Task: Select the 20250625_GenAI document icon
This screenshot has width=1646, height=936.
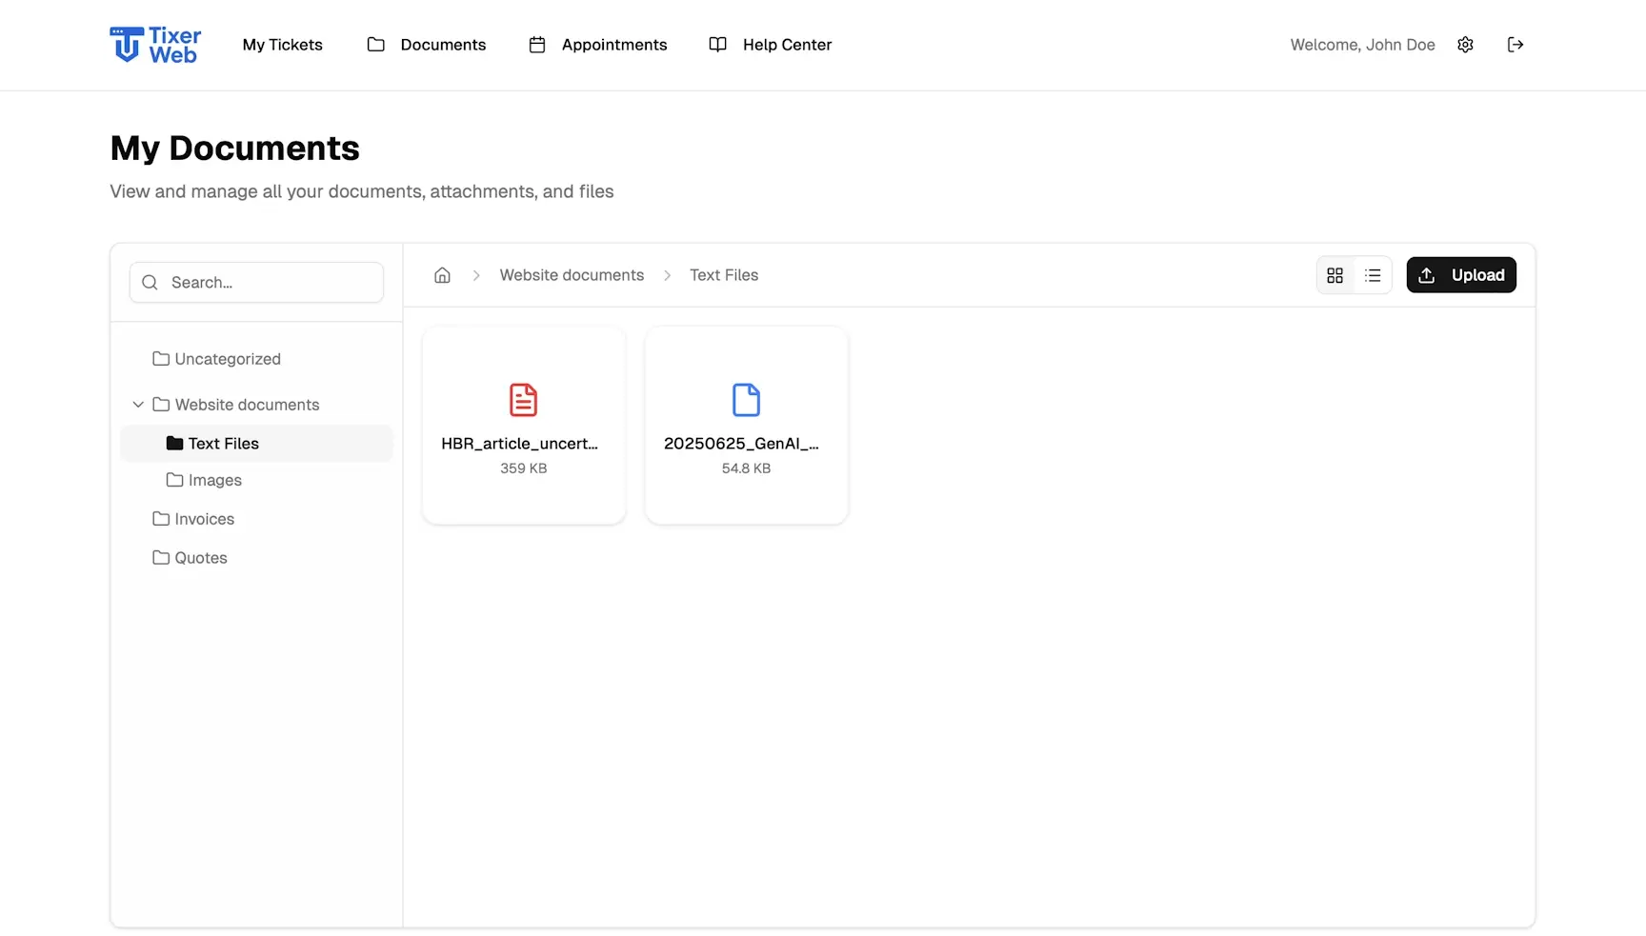Action: (746, 400)
